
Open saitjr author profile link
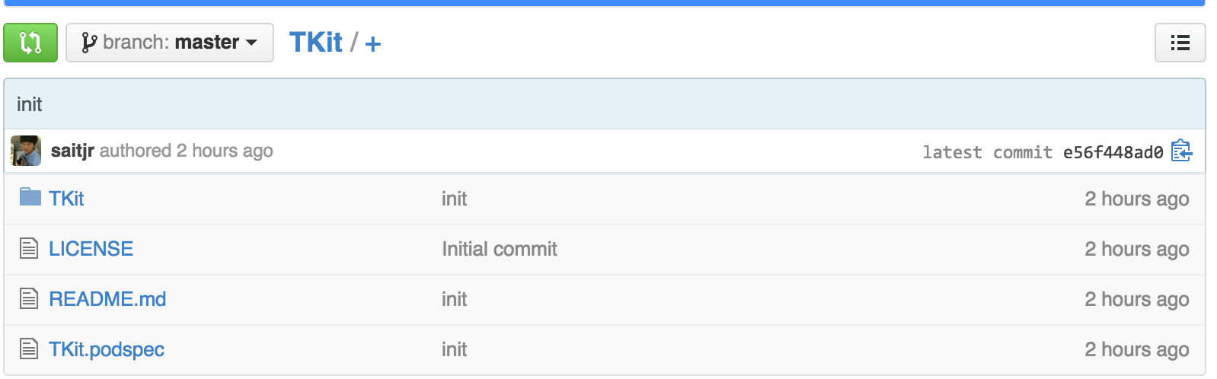pyautogui.click(x=72, y=151)
